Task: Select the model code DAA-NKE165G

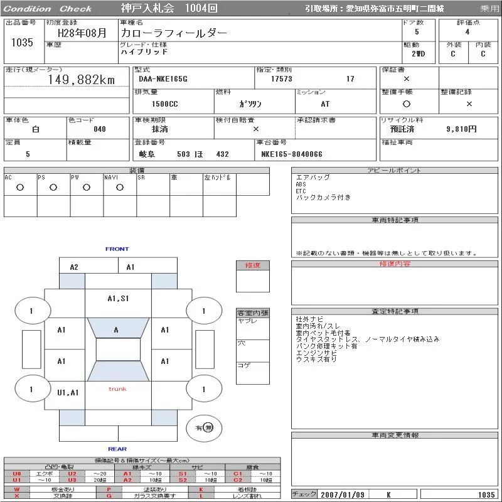Action: pyautogui.click(x=163, y=79)
